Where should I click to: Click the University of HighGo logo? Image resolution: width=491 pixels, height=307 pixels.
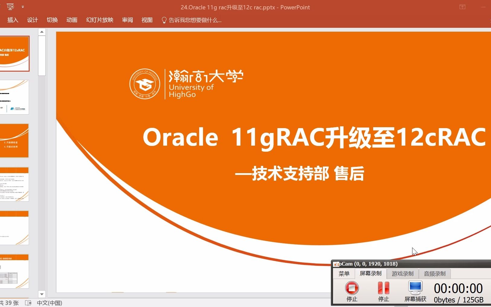[x=186, y=84]
